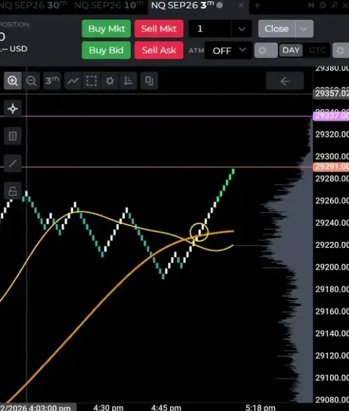Open the ATM strategy OFF dropdown
This screenshot has width=349, height=411.
click(228, 51)
